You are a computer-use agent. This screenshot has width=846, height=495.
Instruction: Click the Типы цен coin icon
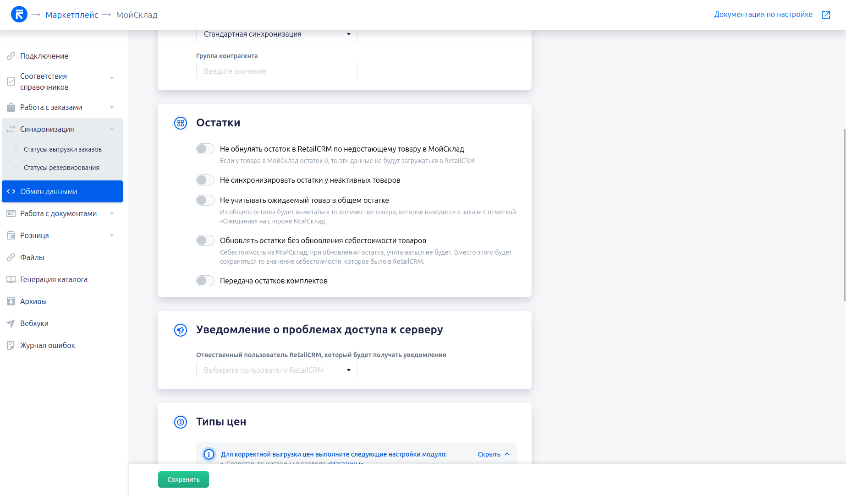pos(181,422)
